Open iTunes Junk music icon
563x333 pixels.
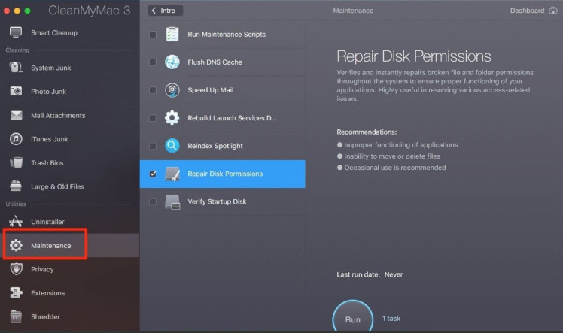[16, 139]
